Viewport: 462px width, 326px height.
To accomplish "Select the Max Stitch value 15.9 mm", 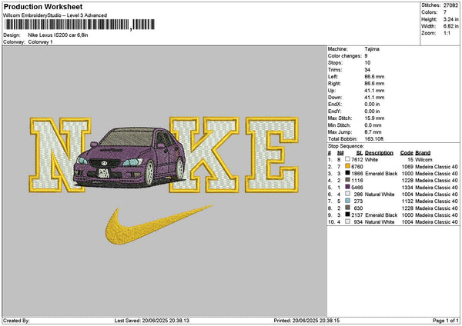I will click(374, 118).
